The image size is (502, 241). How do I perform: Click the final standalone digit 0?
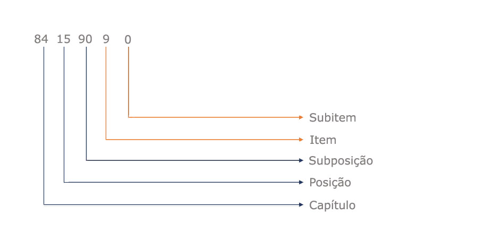(x=128, y=39)
